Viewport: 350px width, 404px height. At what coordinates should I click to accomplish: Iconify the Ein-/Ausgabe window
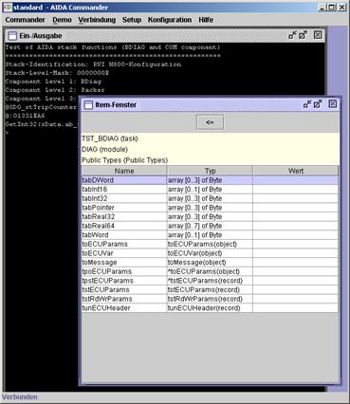(292, 35)
